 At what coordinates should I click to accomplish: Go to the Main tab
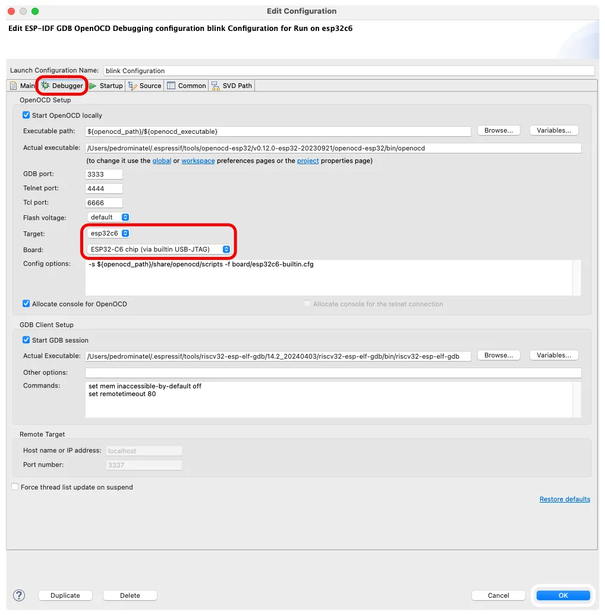23,86
